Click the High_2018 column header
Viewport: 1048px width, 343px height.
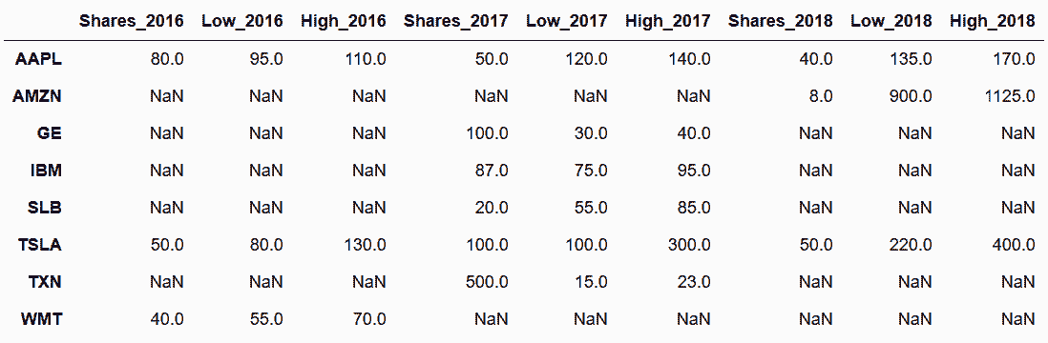(x=993, y=21)
